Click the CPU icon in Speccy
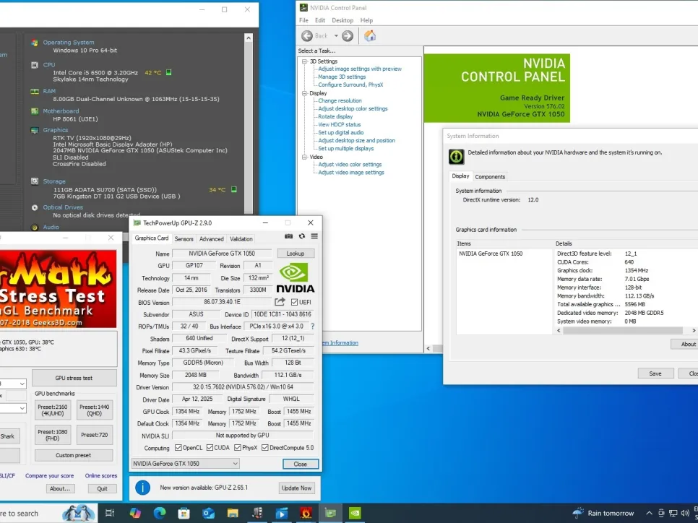This screenshot has height=523, width=698. (35, 65)
